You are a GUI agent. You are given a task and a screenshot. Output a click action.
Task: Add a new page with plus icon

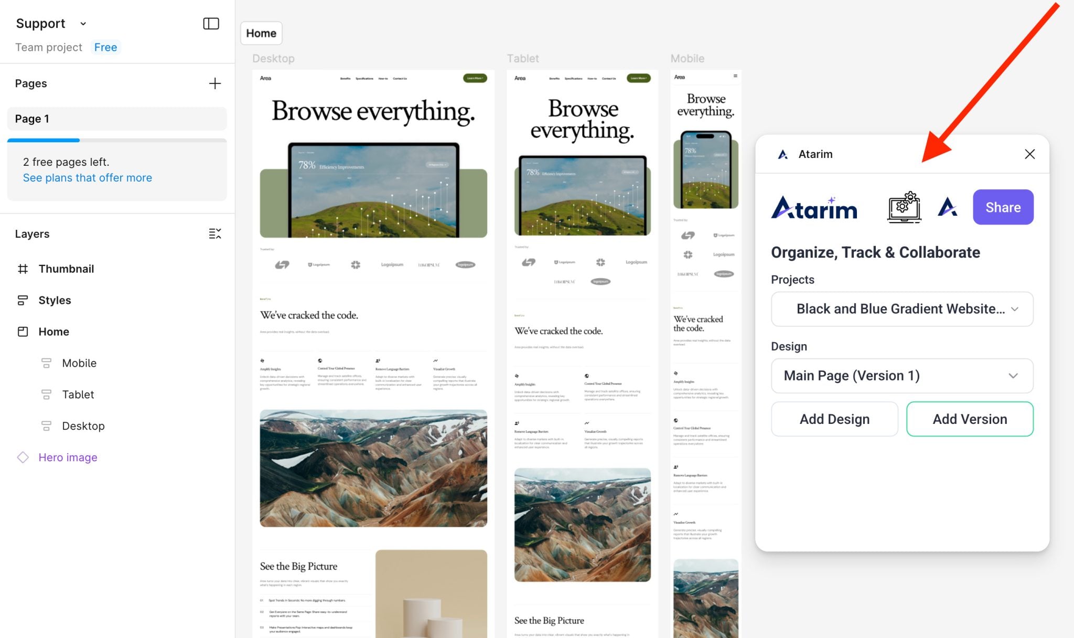click(214, 83)
